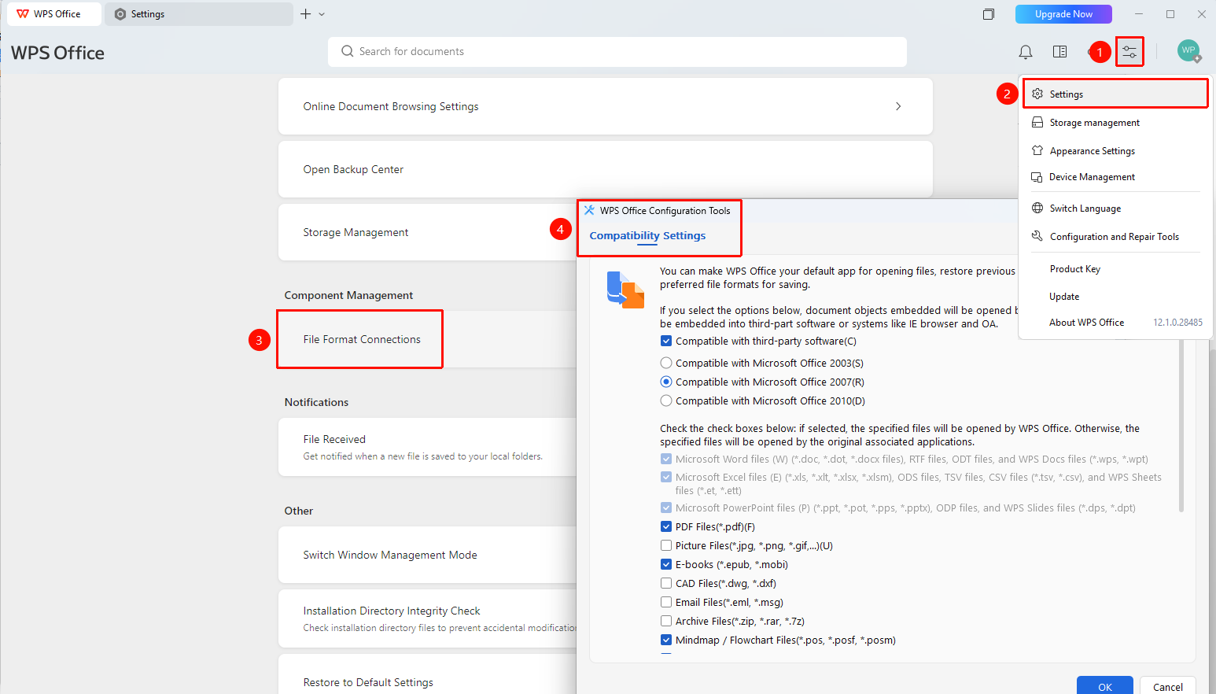This screenshot has width=1216, height=694.
Task: Click the Storage management box icon
Action: click(x=1037, y=123)
